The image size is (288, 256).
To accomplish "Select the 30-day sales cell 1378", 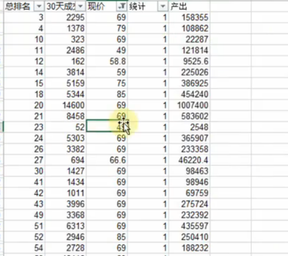I will (65, 29).
